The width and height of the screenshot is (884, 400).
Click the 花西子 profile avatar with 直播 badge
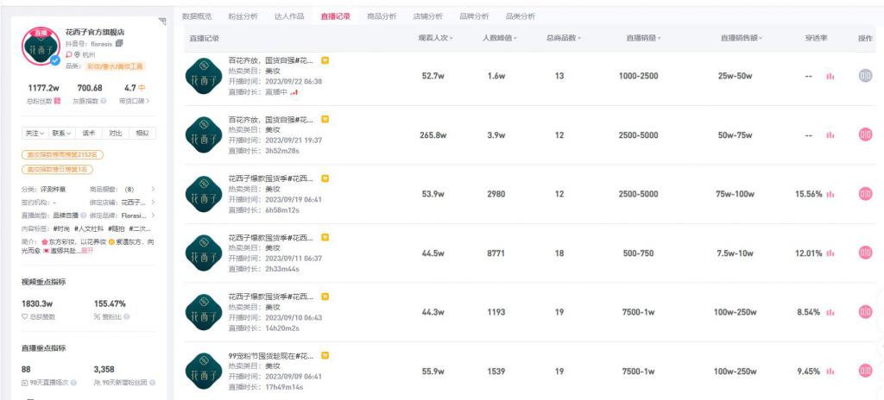[41, 47]
